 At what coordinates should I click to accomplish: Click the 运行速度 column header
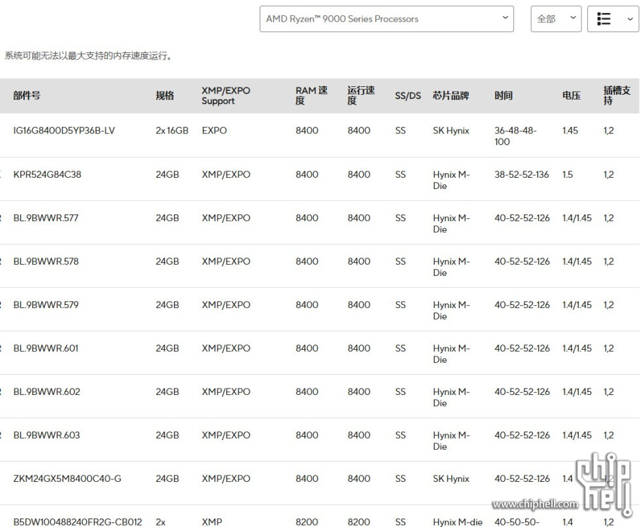tap(361, 95)
